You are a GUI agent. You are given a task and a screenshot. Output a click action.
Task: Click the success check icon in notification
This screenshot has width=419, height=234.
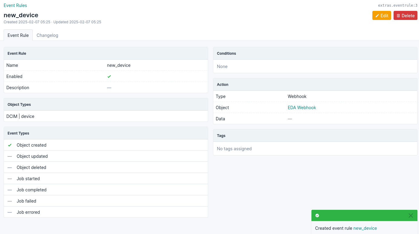tap(317, 216)
